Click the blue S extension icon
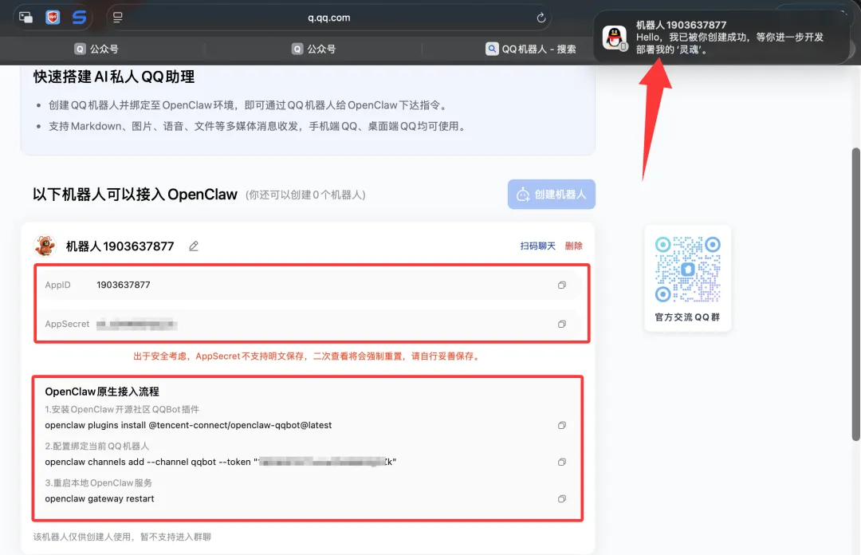Image resolution: width=861 pixels, height=555 pixels. pos(79,18)
